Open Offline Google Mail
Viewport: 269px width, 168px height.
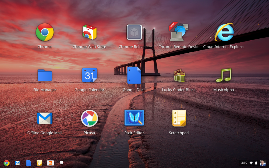tap(45, 118)
